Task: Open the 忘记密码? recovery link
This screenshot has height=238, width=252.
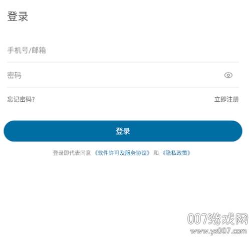Action: pos(21,99)
